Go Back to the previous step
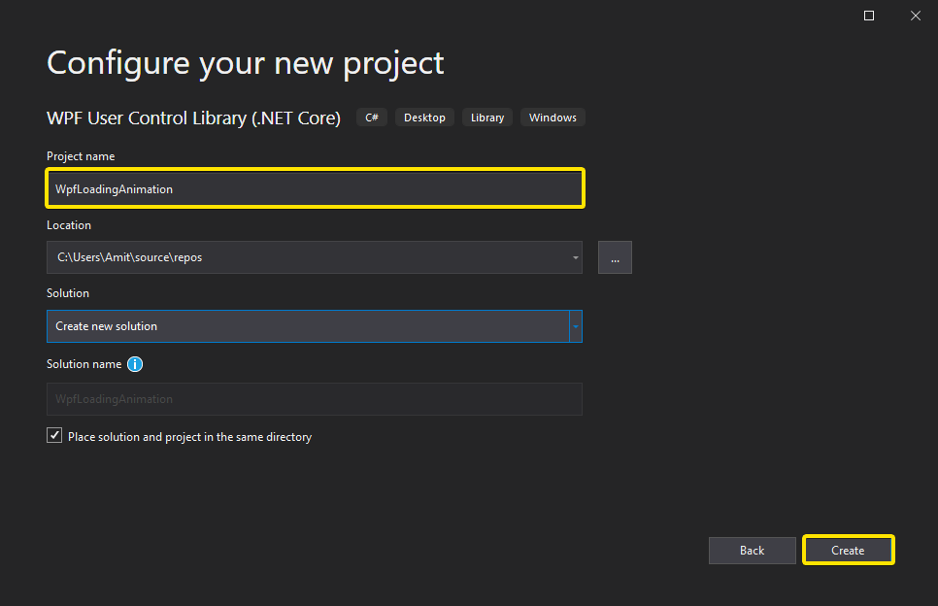Viewport: 938px width, 606px height. 752,550
